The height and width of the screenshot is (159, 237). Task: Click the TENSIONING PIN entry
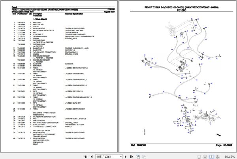(40, 37)
